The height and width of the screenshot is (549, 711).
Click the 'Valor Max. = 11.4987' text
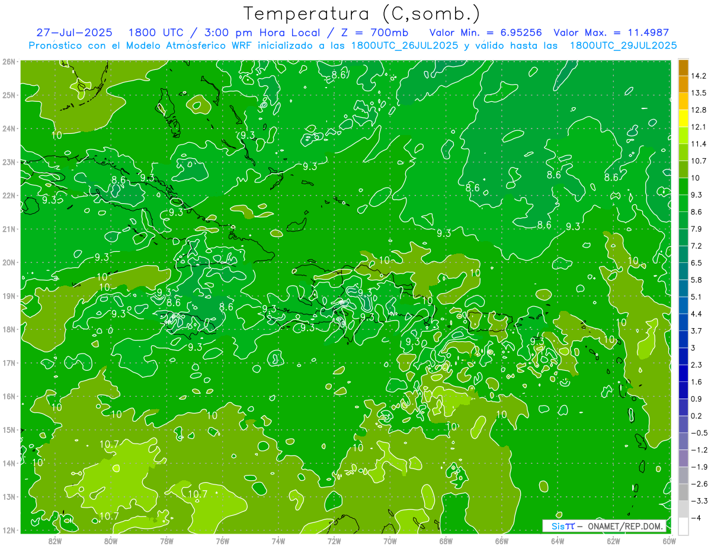611,33
